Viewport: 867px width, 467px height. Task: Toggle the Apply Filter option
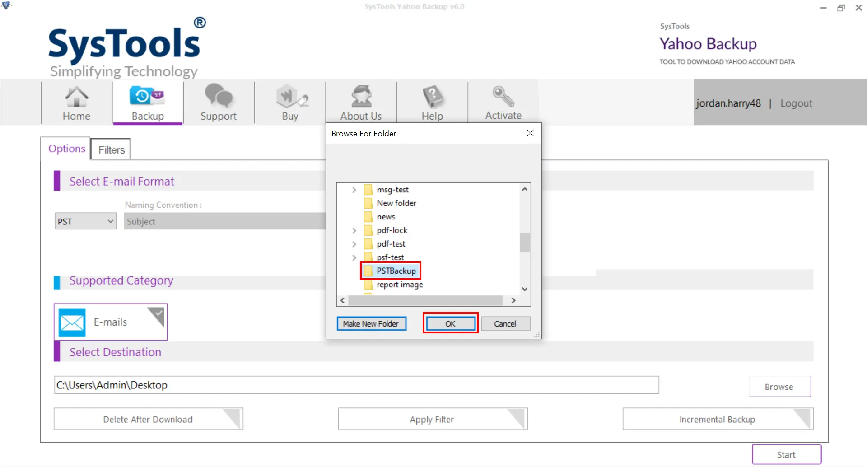point(433,419)
